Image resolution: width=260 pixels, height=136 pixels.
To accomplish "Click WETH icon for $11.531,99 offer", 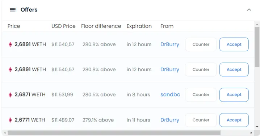I will [10, 95].
